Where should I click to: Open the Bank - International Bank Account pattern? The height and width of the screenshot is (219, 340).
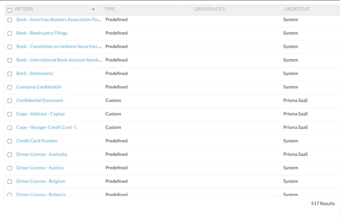click(59, 60)
